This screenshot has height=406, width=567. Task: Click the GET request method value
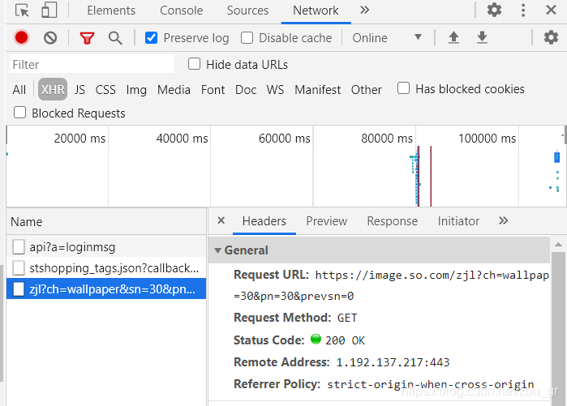(347, 318)
